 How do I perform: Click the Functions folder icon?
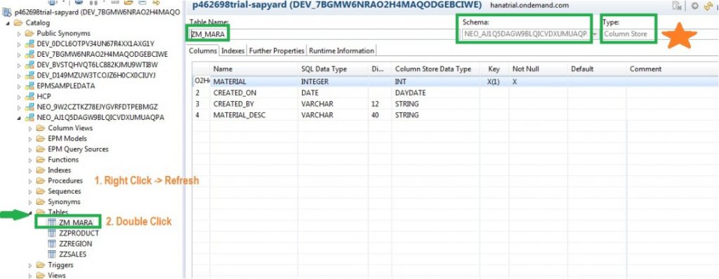(x=41, y=159)
